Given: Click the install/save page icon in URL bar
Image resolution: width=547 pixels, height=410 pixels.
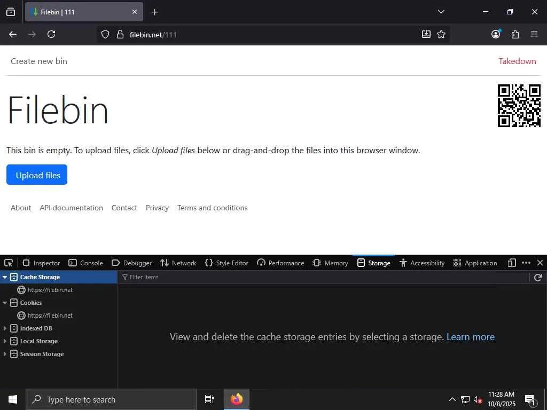Looking at the screenshot, I should pyautogui.click(x=426, y=34).
